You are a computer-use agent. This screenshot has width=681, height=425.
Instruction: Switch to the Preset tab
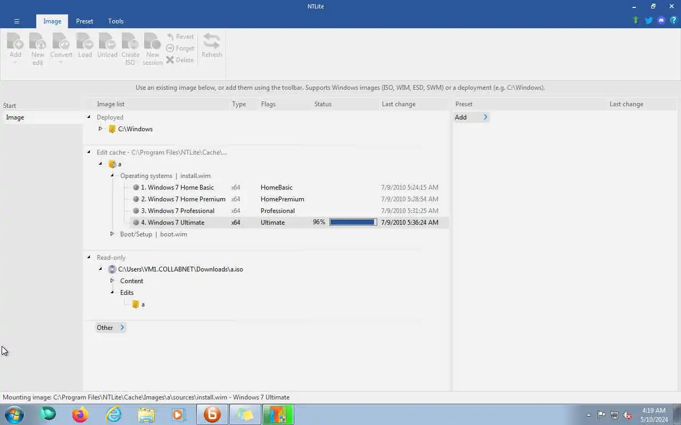[x=85, y=21]
